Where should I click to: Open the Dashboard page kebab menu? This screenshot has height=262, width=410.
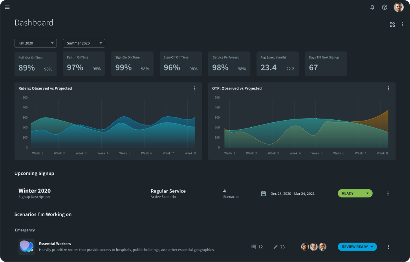pyautogui.click(x=402, y=24)
